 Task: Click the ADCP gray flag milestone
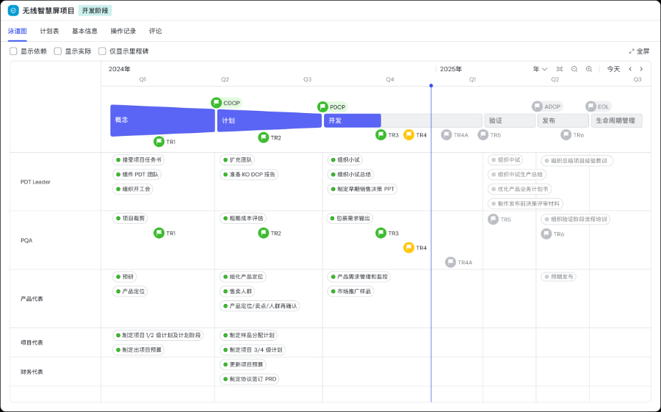[x=537, y=106]
